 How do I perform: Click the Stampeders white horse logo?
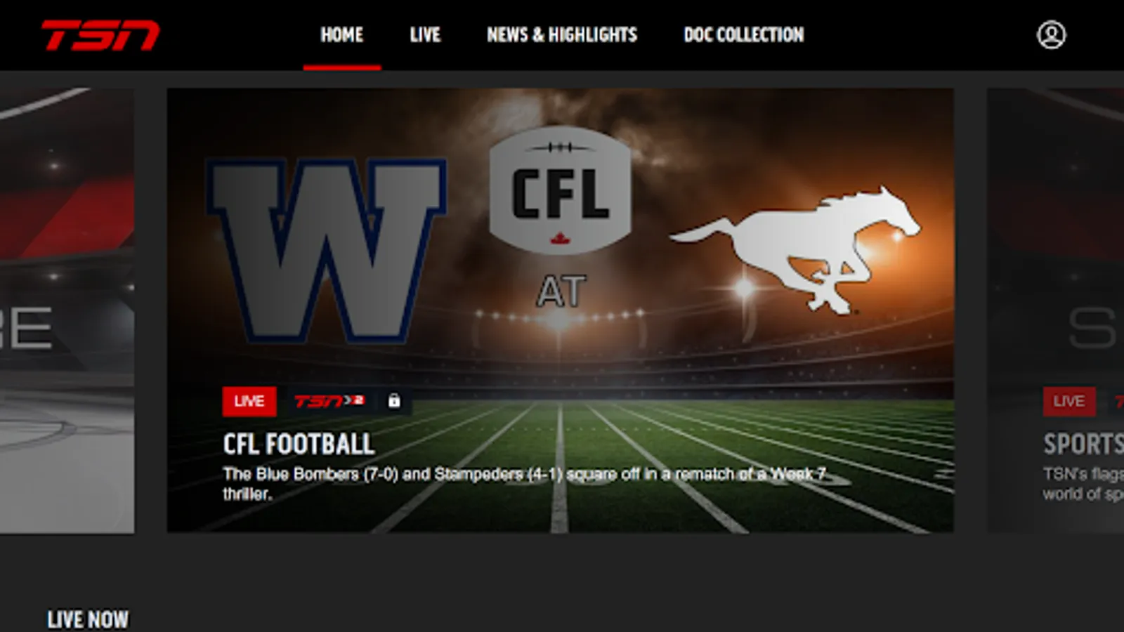pos(795,250)
